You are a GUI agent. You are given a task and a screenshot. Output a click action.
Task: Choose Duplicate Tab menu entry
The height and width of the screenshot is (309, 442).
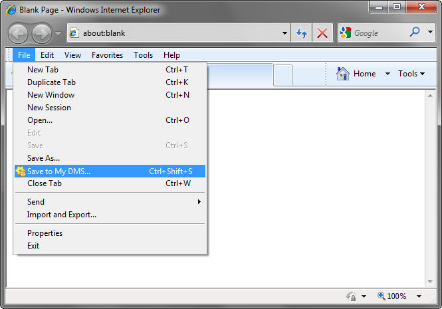click(x=110, y=82)
